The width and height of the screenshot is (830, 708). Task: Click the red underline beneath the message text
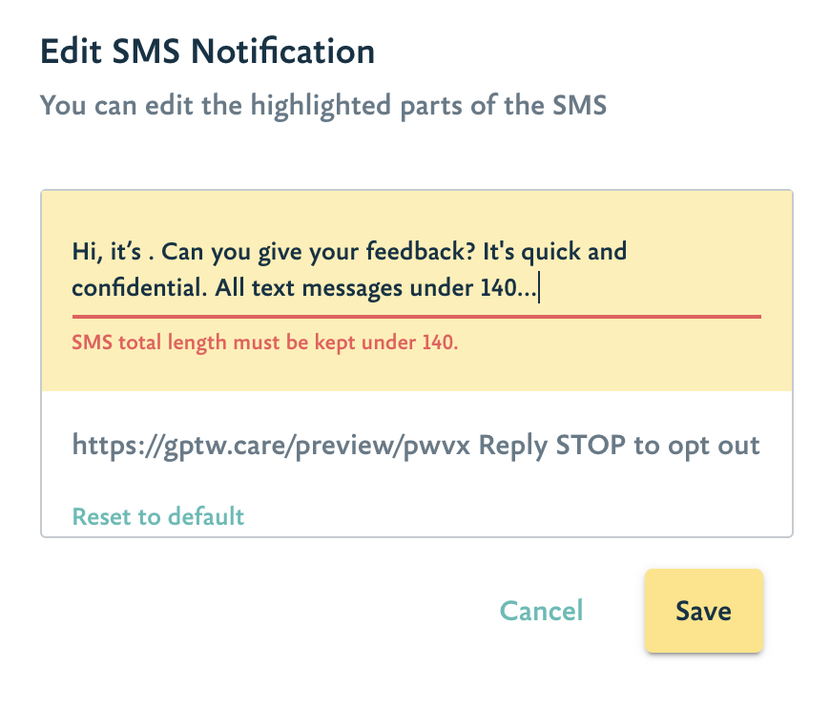tap(415, 314)
